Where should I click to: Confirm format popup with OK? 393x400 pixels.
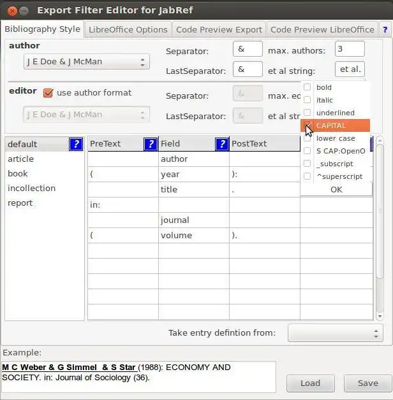click(x=336, y=190)
